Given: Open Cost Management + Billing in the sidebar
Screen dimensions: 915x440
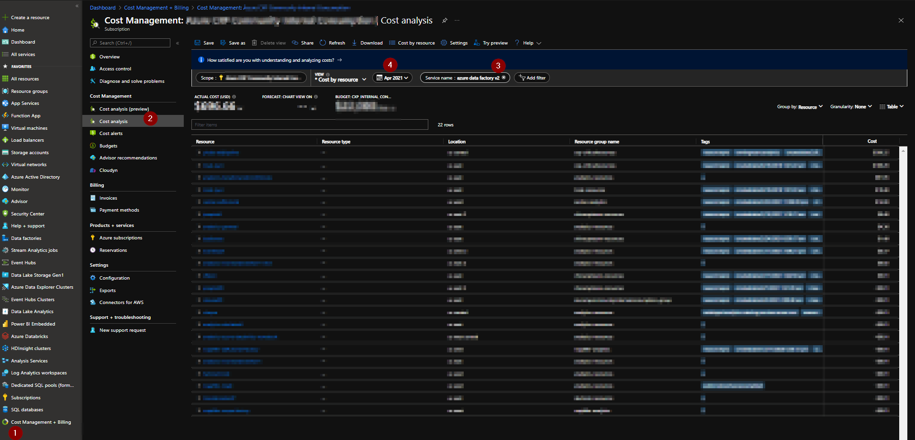Looking at the screenshot, I should tap(41, 422).
